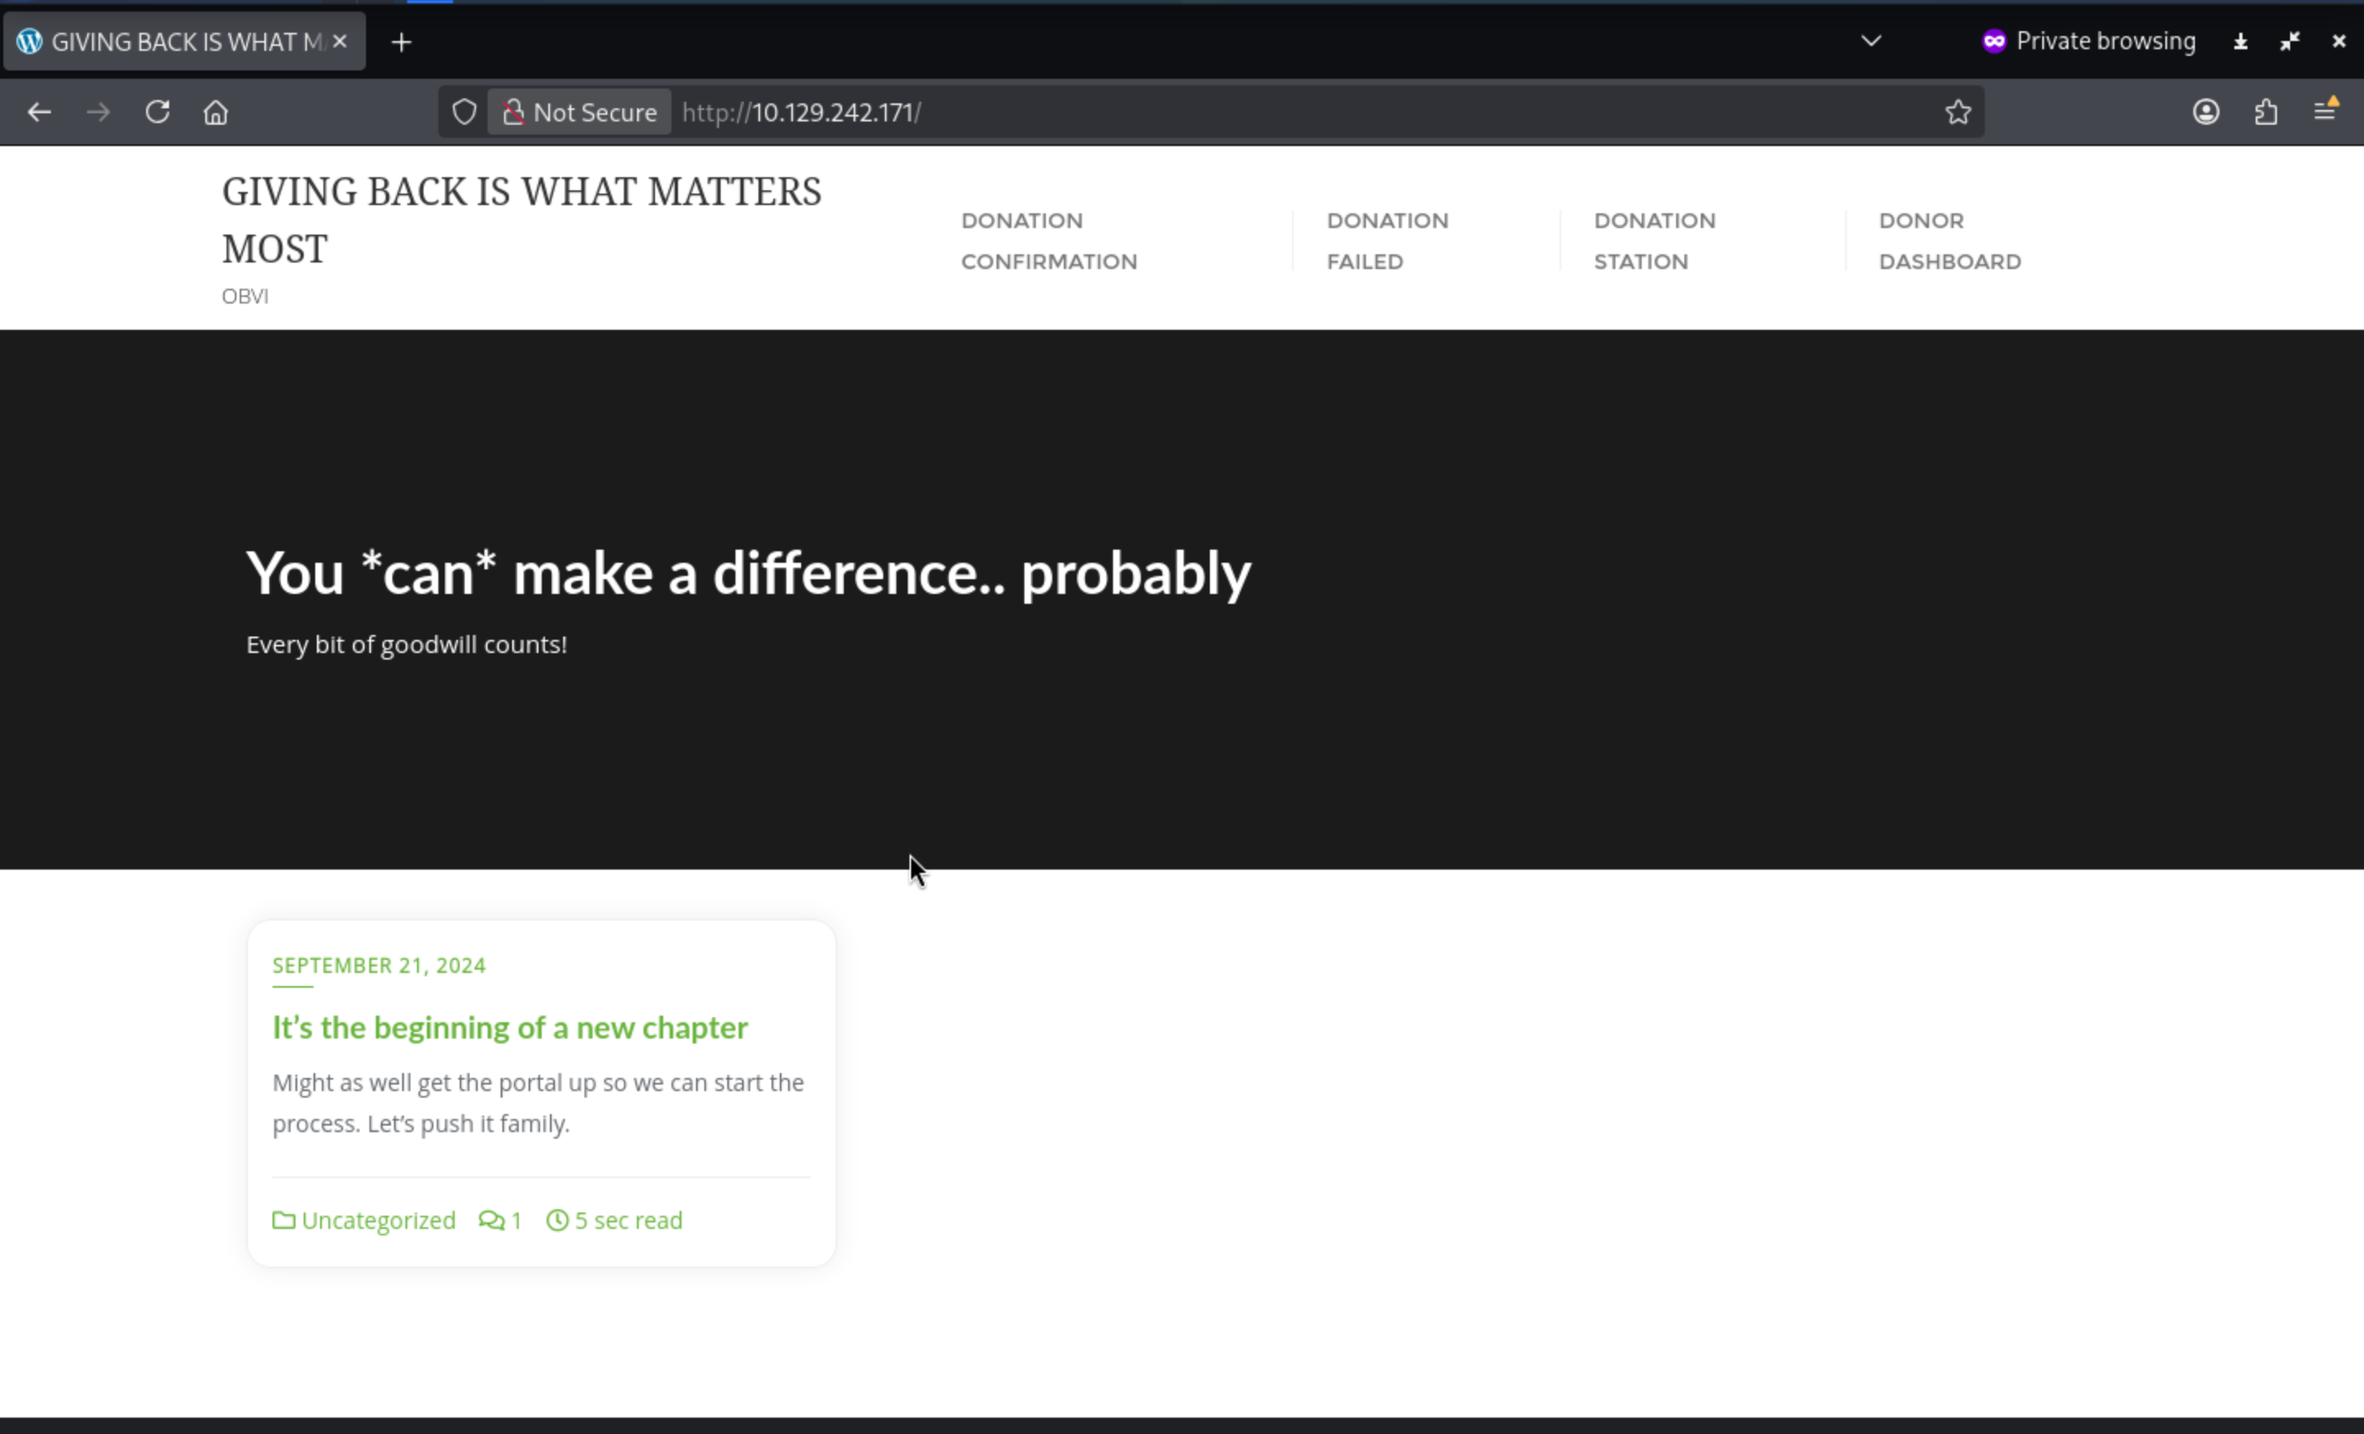Click the Not Secure site info badge
Image resolution: width=2364 pixels, height=1434 pixels.
click(580, 112)
